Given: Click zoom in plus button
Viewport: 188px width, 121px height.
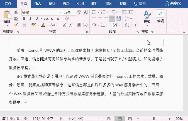Looking at the screenshot, I should (170, 119).
